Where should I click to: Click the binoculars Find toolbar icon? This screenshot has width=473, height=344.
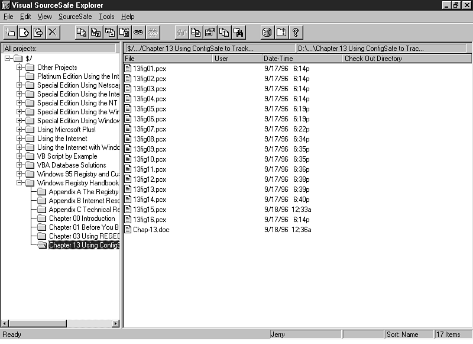238,33
